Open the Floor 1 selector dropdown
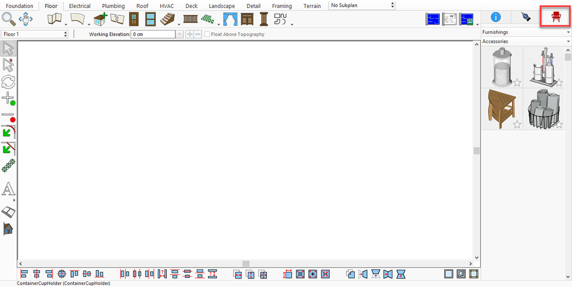 (35, 34)
